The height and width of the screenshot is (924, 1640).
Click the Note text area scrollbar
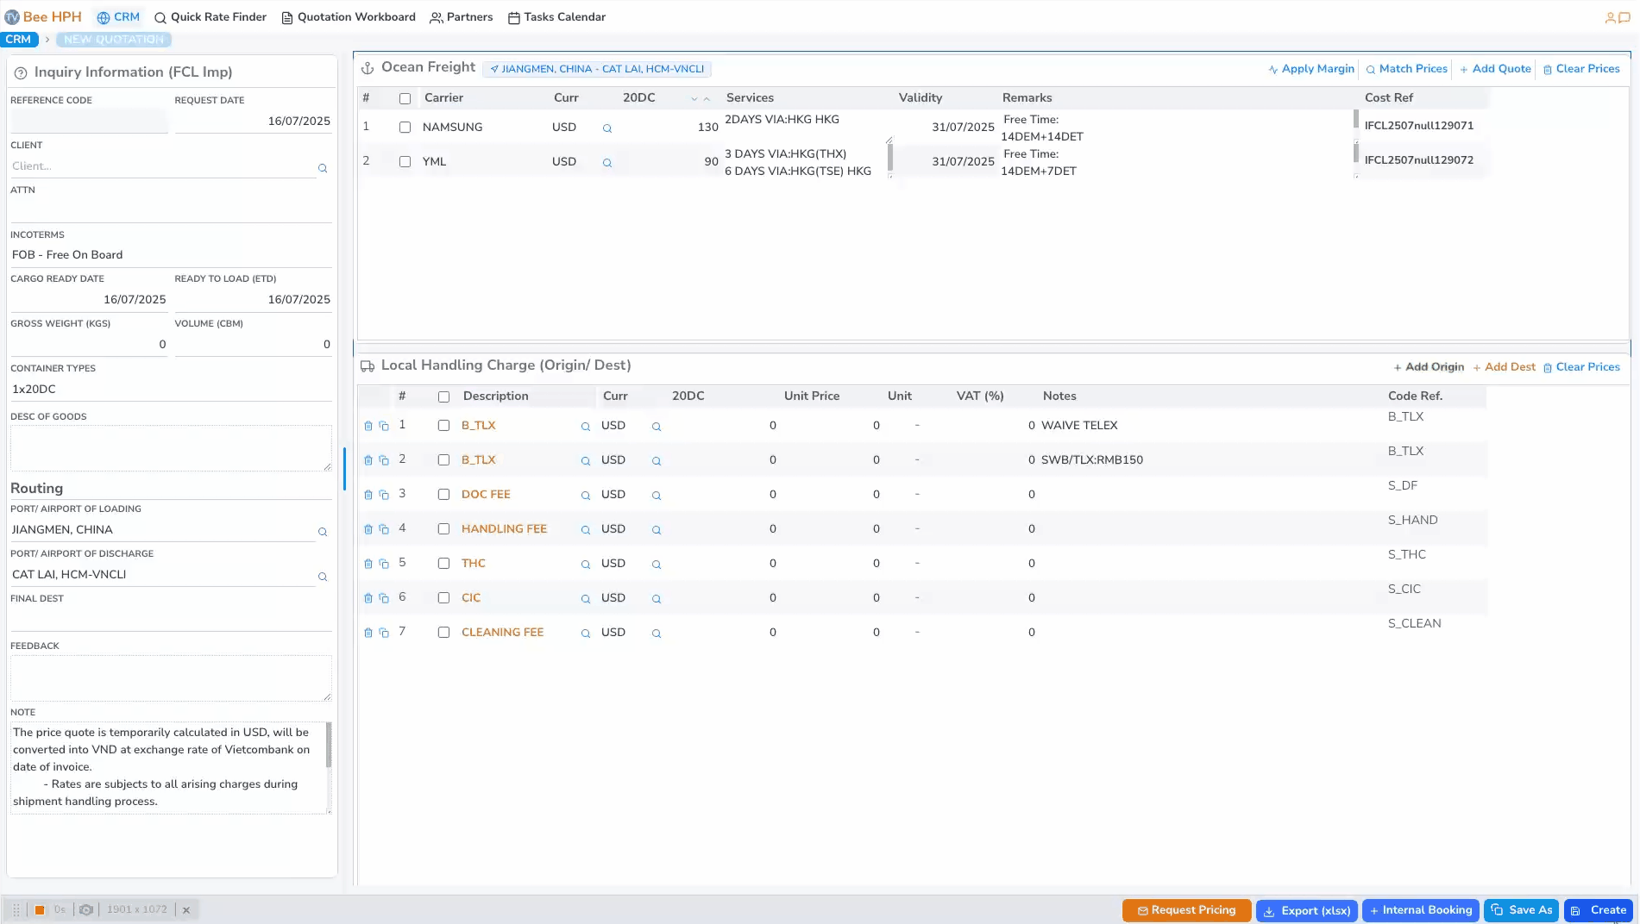click(328, 746)
